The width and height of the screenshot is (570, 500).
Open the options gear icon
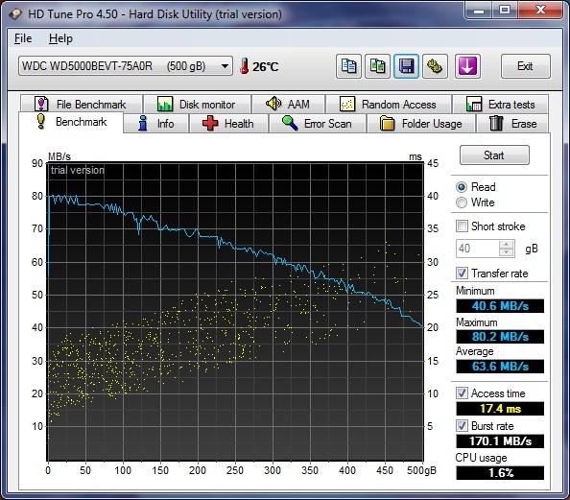(x=435, y=66)
